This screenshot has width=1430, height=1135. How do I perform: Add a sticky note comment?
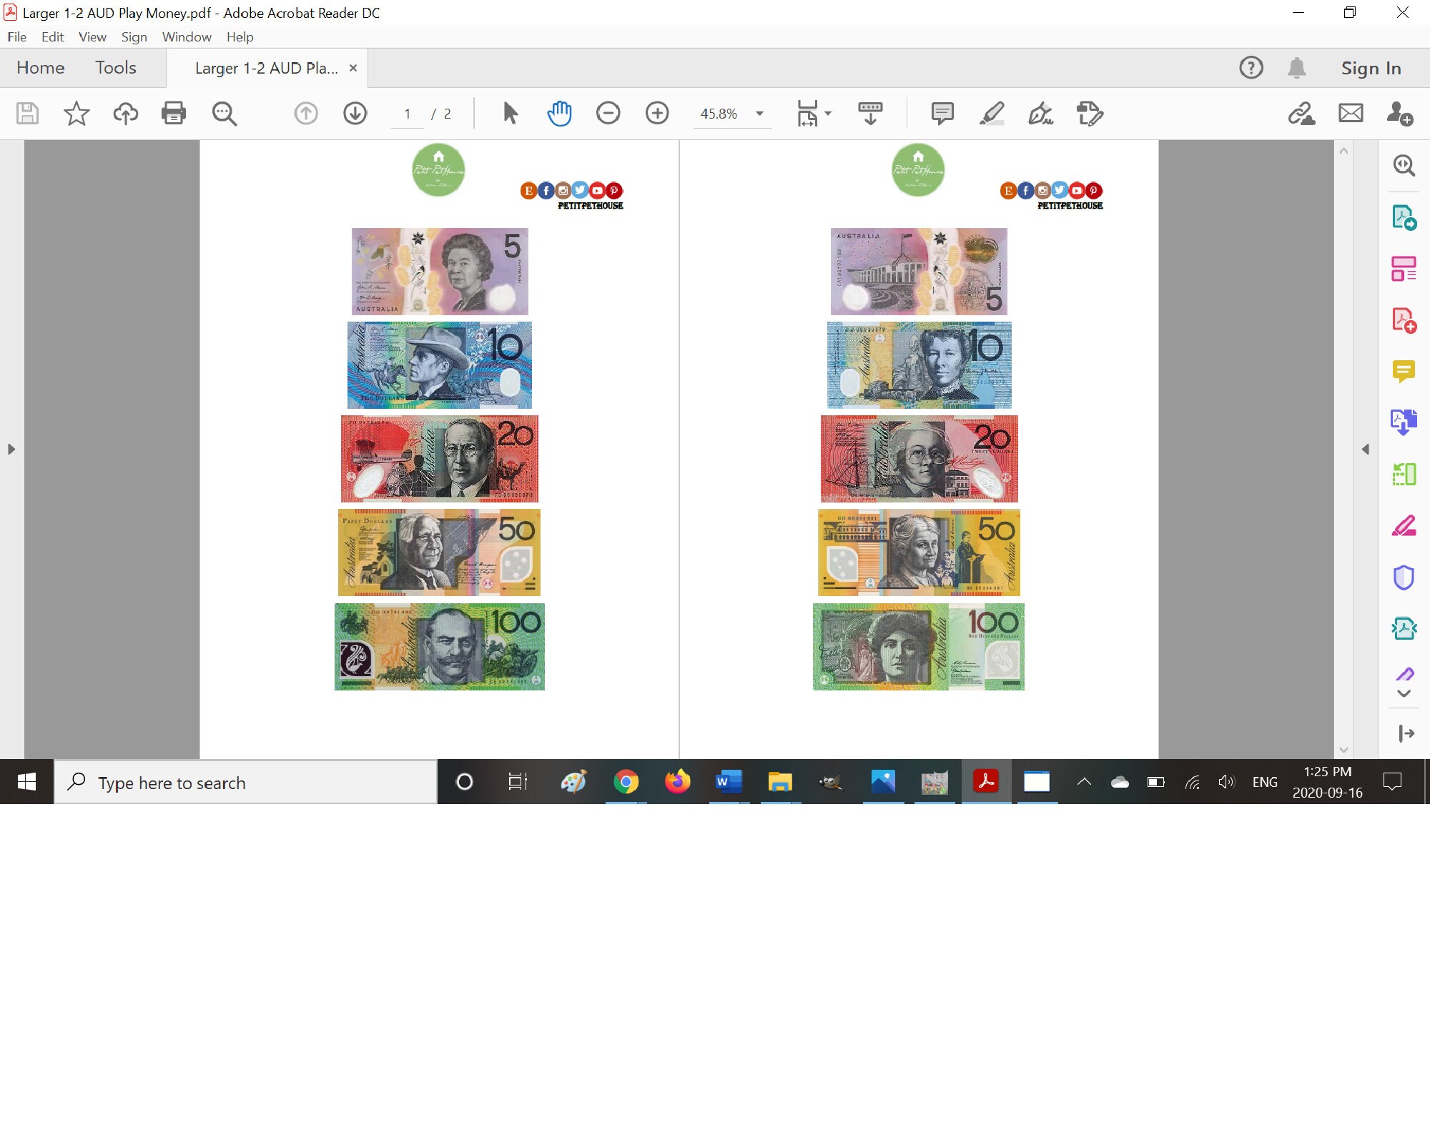tap(942, 113)
